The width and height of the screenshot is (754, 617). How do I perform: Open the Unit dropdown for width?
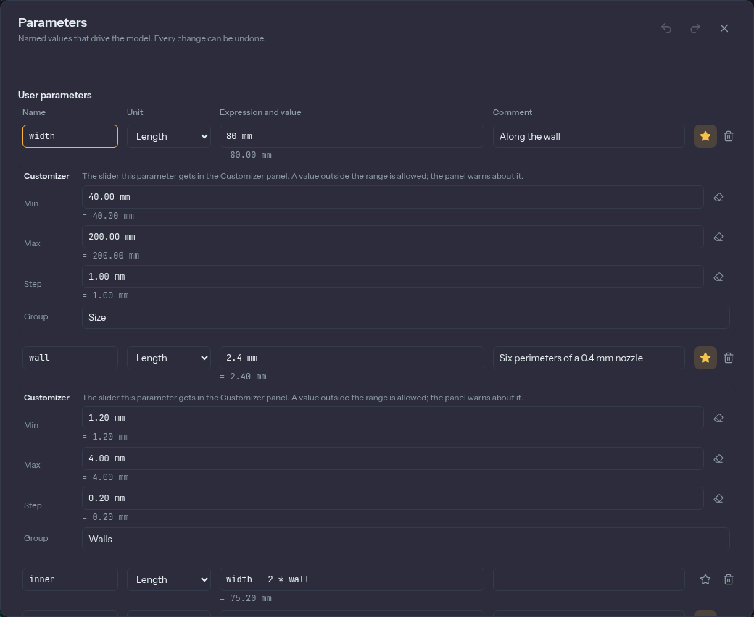coord(169,136)
